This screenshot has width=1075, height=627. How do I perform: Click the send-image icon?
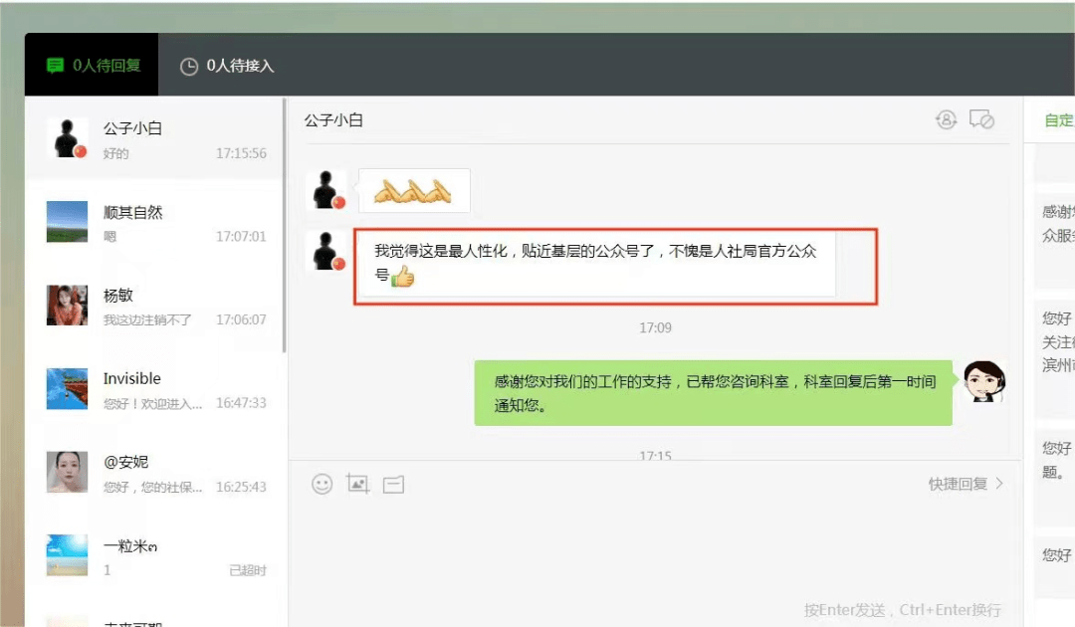click(358, 484)
